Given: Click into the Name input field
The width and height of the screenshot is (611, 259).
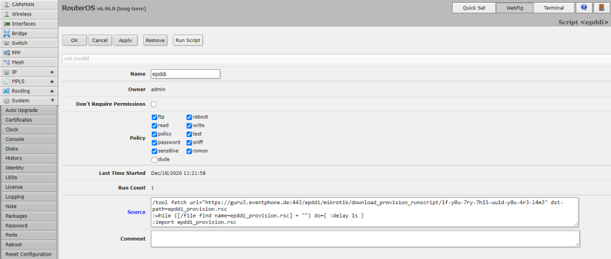Looking at the screenshot, I should [x=185, y=74].
